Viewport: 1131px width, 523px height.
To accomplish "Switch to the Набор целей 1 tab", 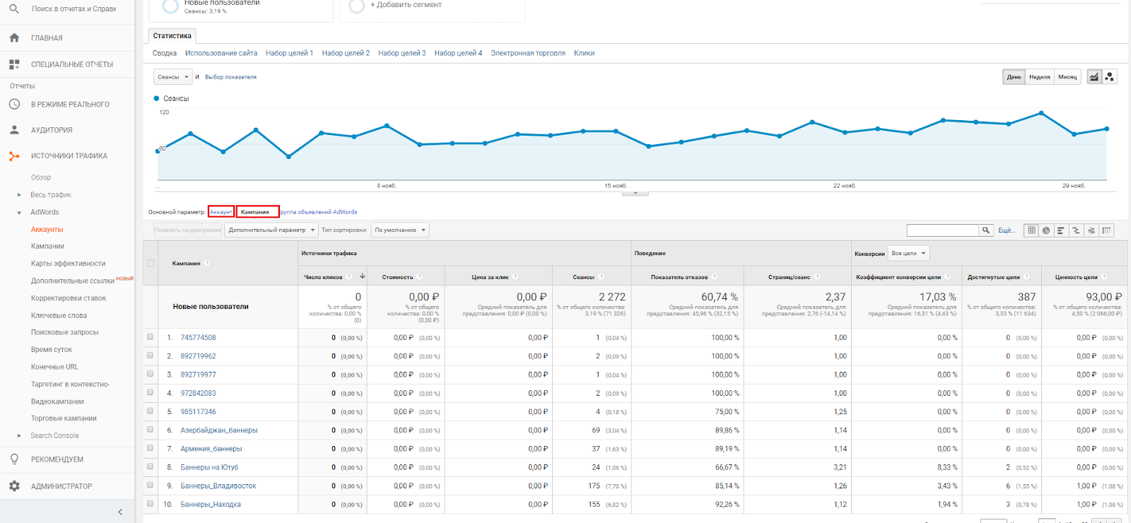I will pos(289,53).
